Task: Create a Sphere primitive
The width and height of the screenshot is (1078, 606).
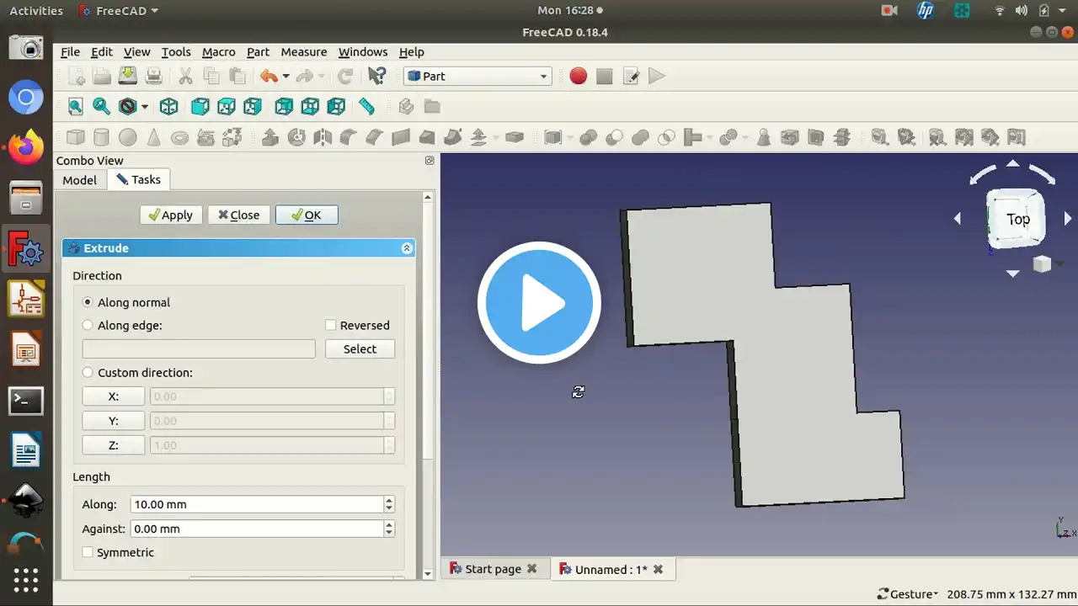Action: (127, 137)
